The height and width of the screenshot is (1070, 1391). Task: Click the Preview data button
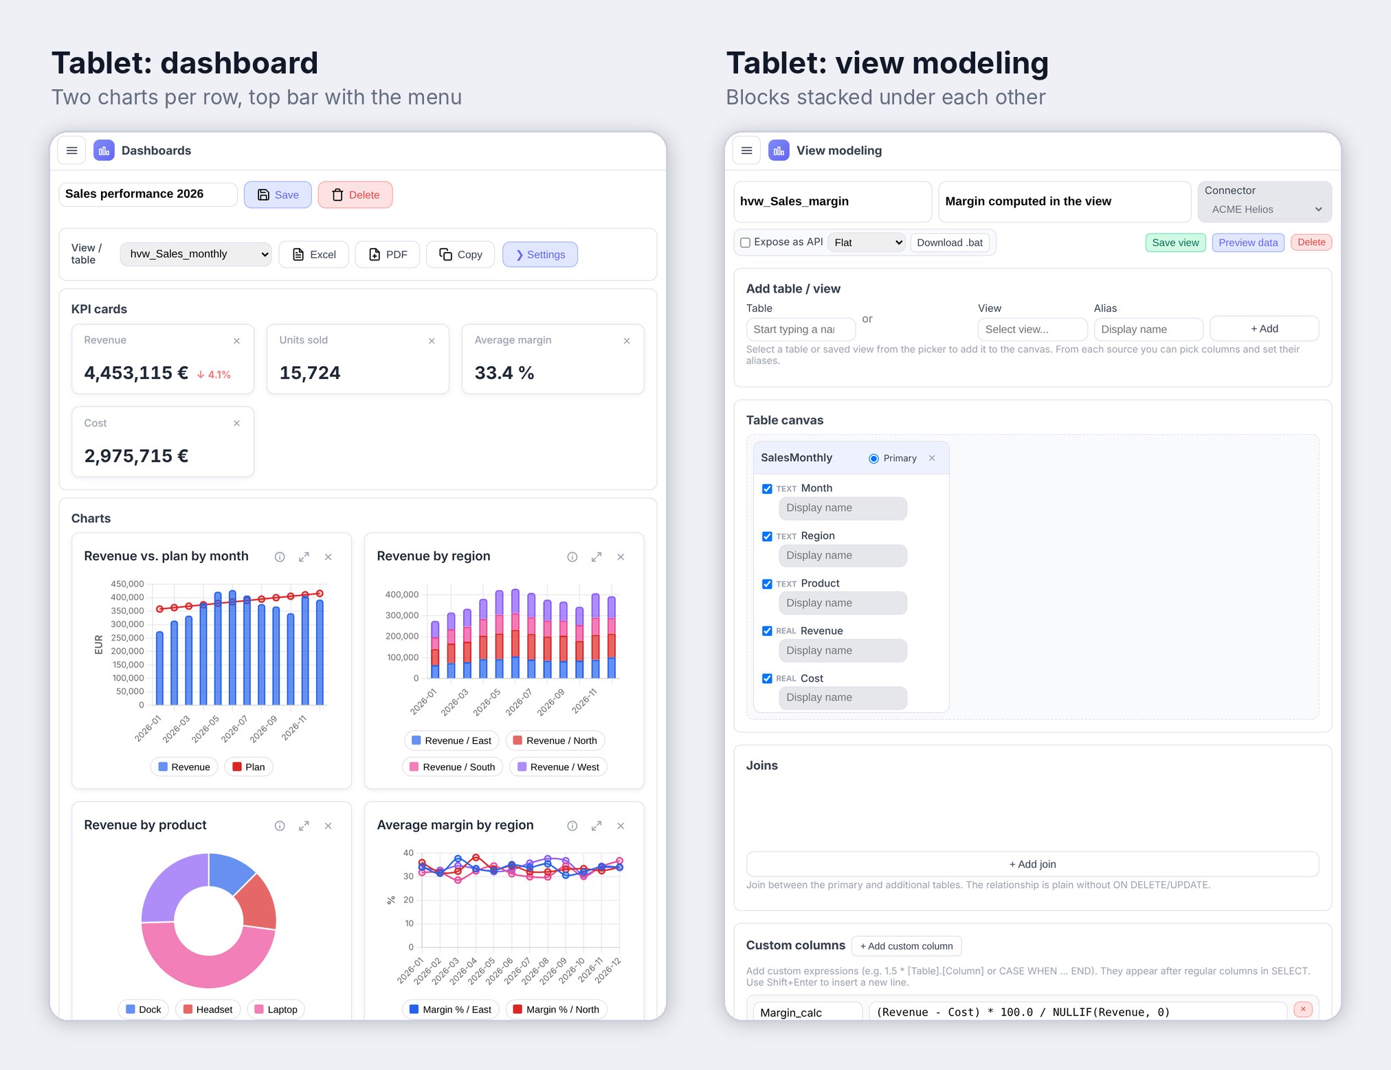(x=1248, y=242)
